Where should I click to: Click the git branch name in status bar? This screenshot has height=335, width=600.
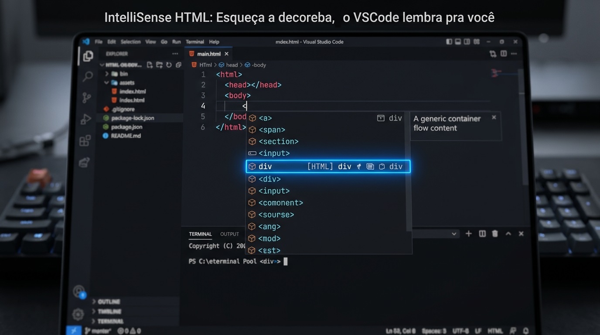[x=99, y=331]
